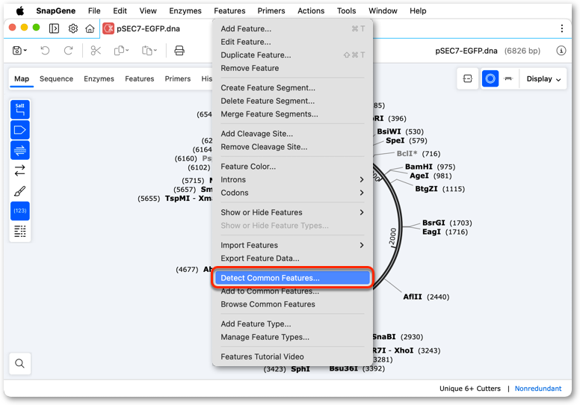This screenshot has width=580, height=405.
Task: Open the save dropdown button
Action: click(x=19, y=50)
